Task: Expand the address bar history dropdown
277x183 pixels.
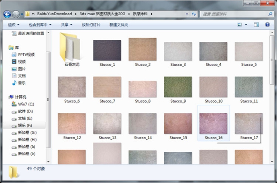Action: pos(187,14)
